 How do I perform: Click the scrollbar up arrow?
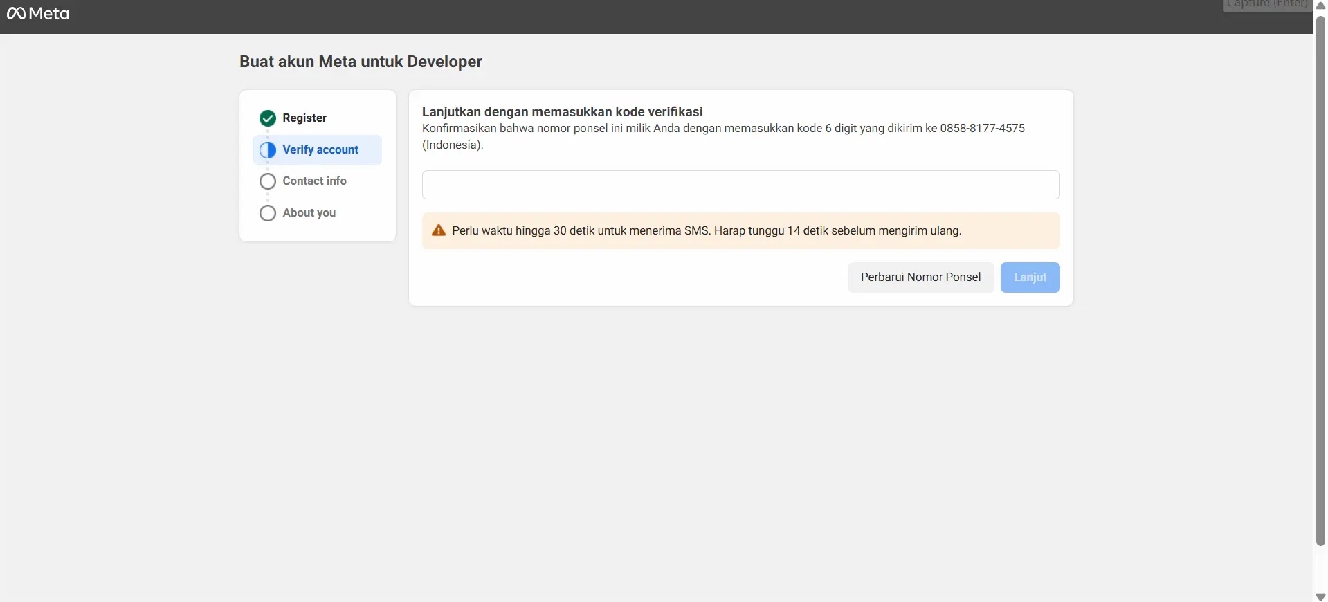(1320, 5)
